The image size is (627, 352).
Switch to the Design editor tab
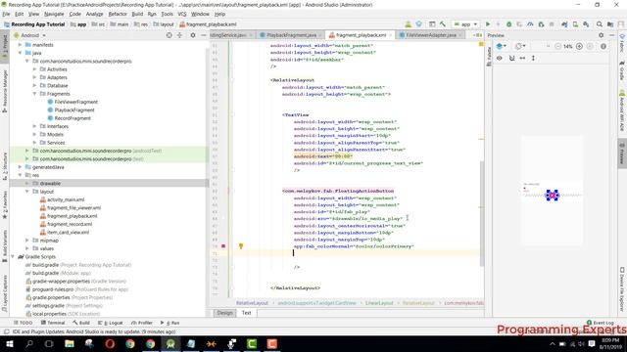224,313
